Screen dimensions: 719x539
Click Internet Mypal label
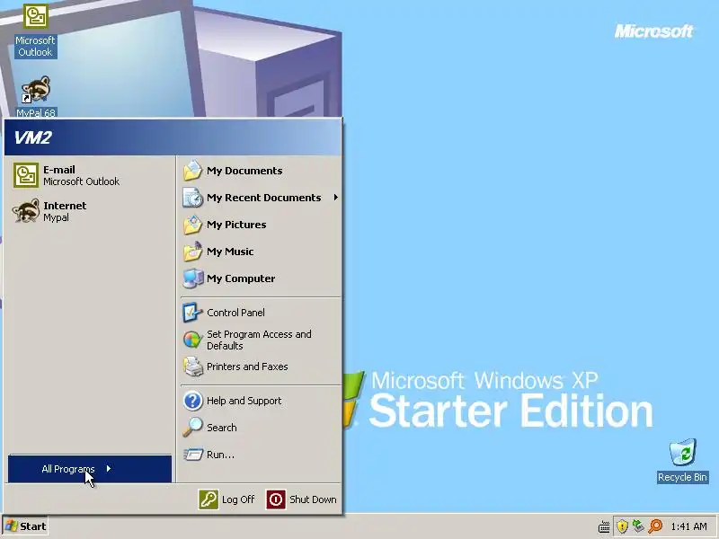[65, 211]
